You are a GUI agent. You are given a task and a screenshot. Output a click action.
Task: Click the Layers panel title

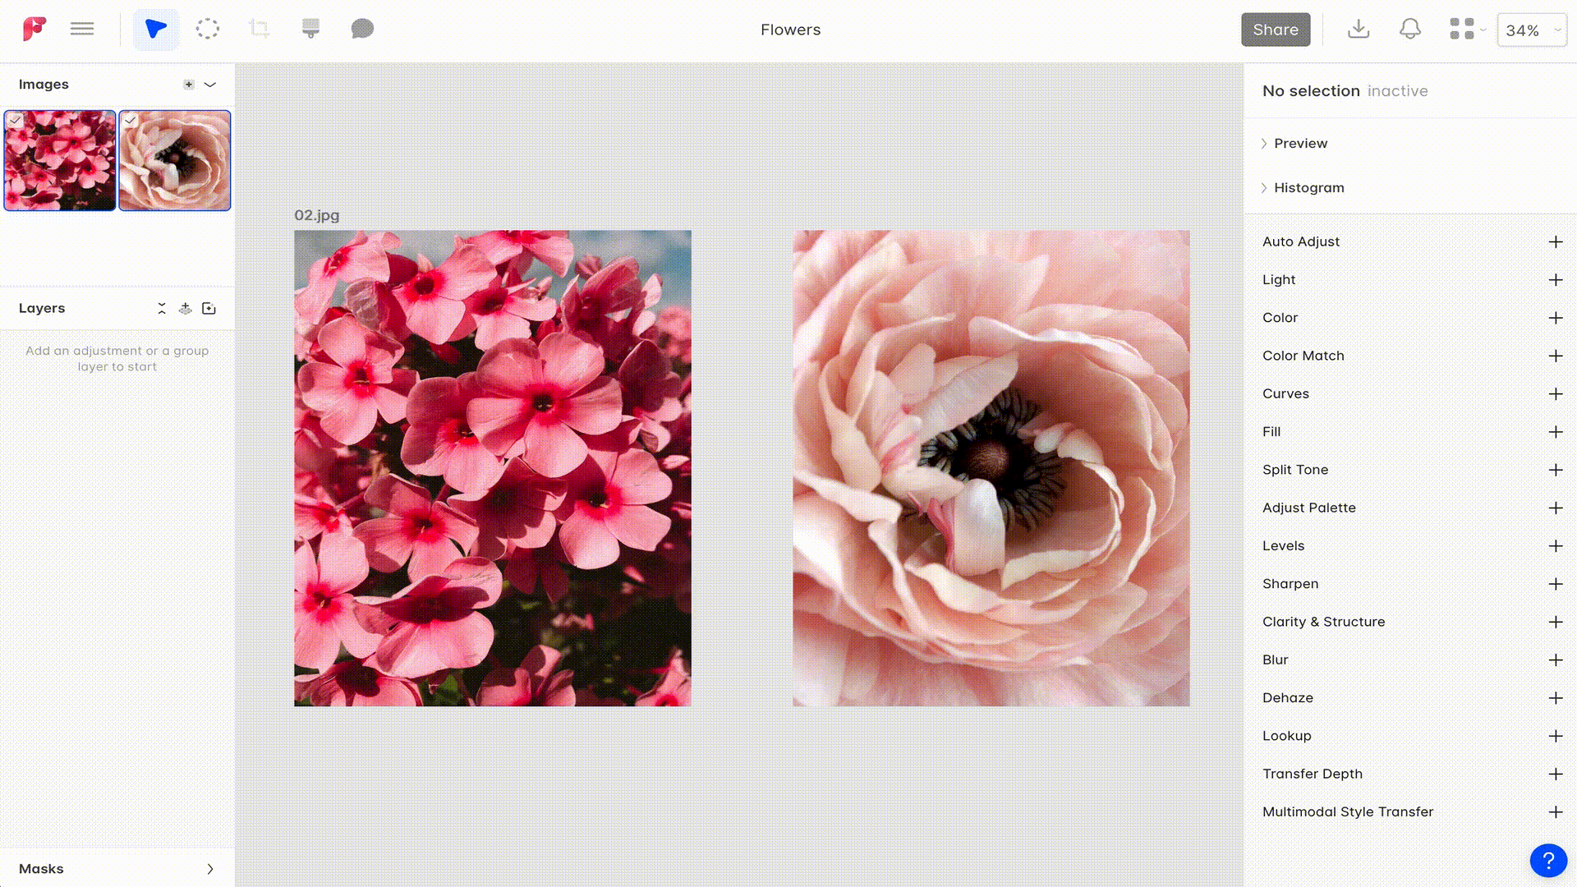42,308
